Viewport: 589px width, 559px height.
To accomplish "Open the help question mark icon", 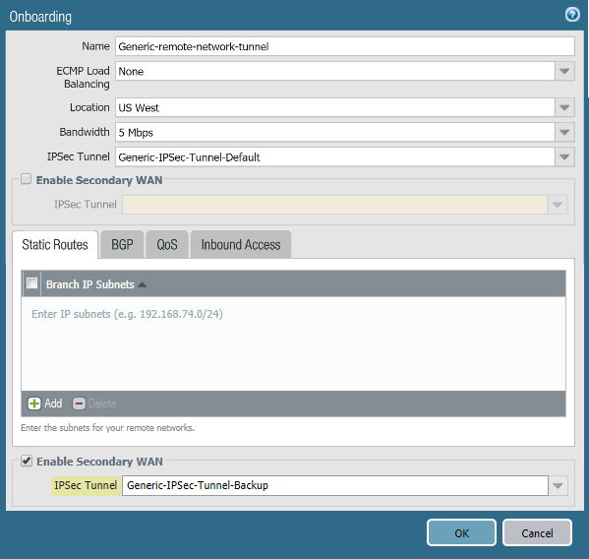I will click(x=572, y=15).
